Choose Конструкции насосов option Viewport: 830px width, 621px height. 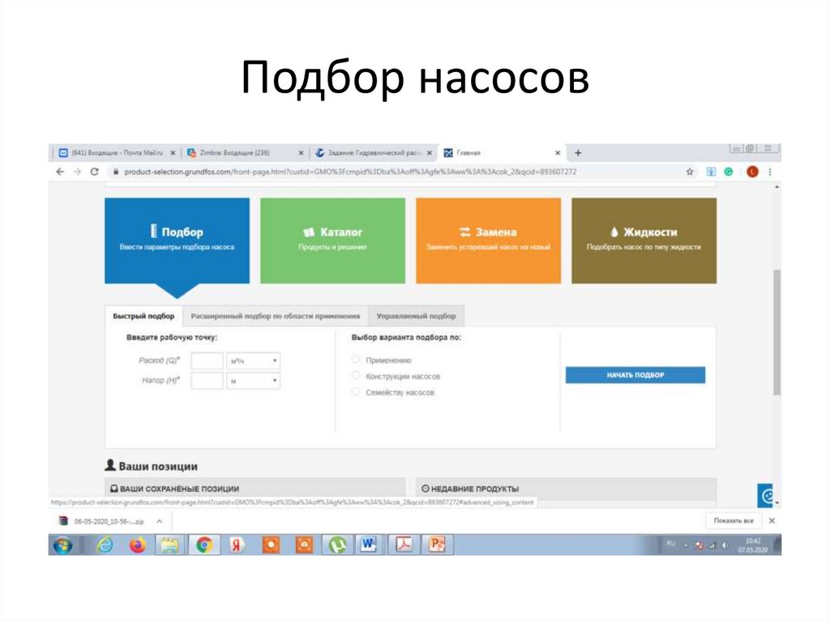pyautogui.click(x=355, y=376)
